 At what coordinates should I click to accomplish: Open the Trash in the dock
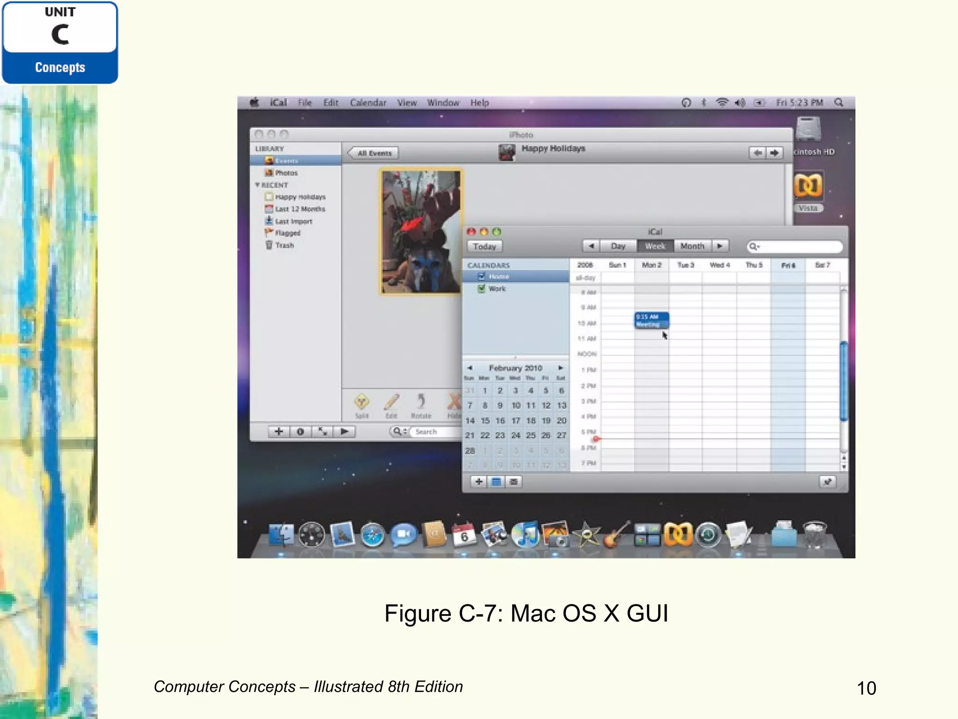815,535
